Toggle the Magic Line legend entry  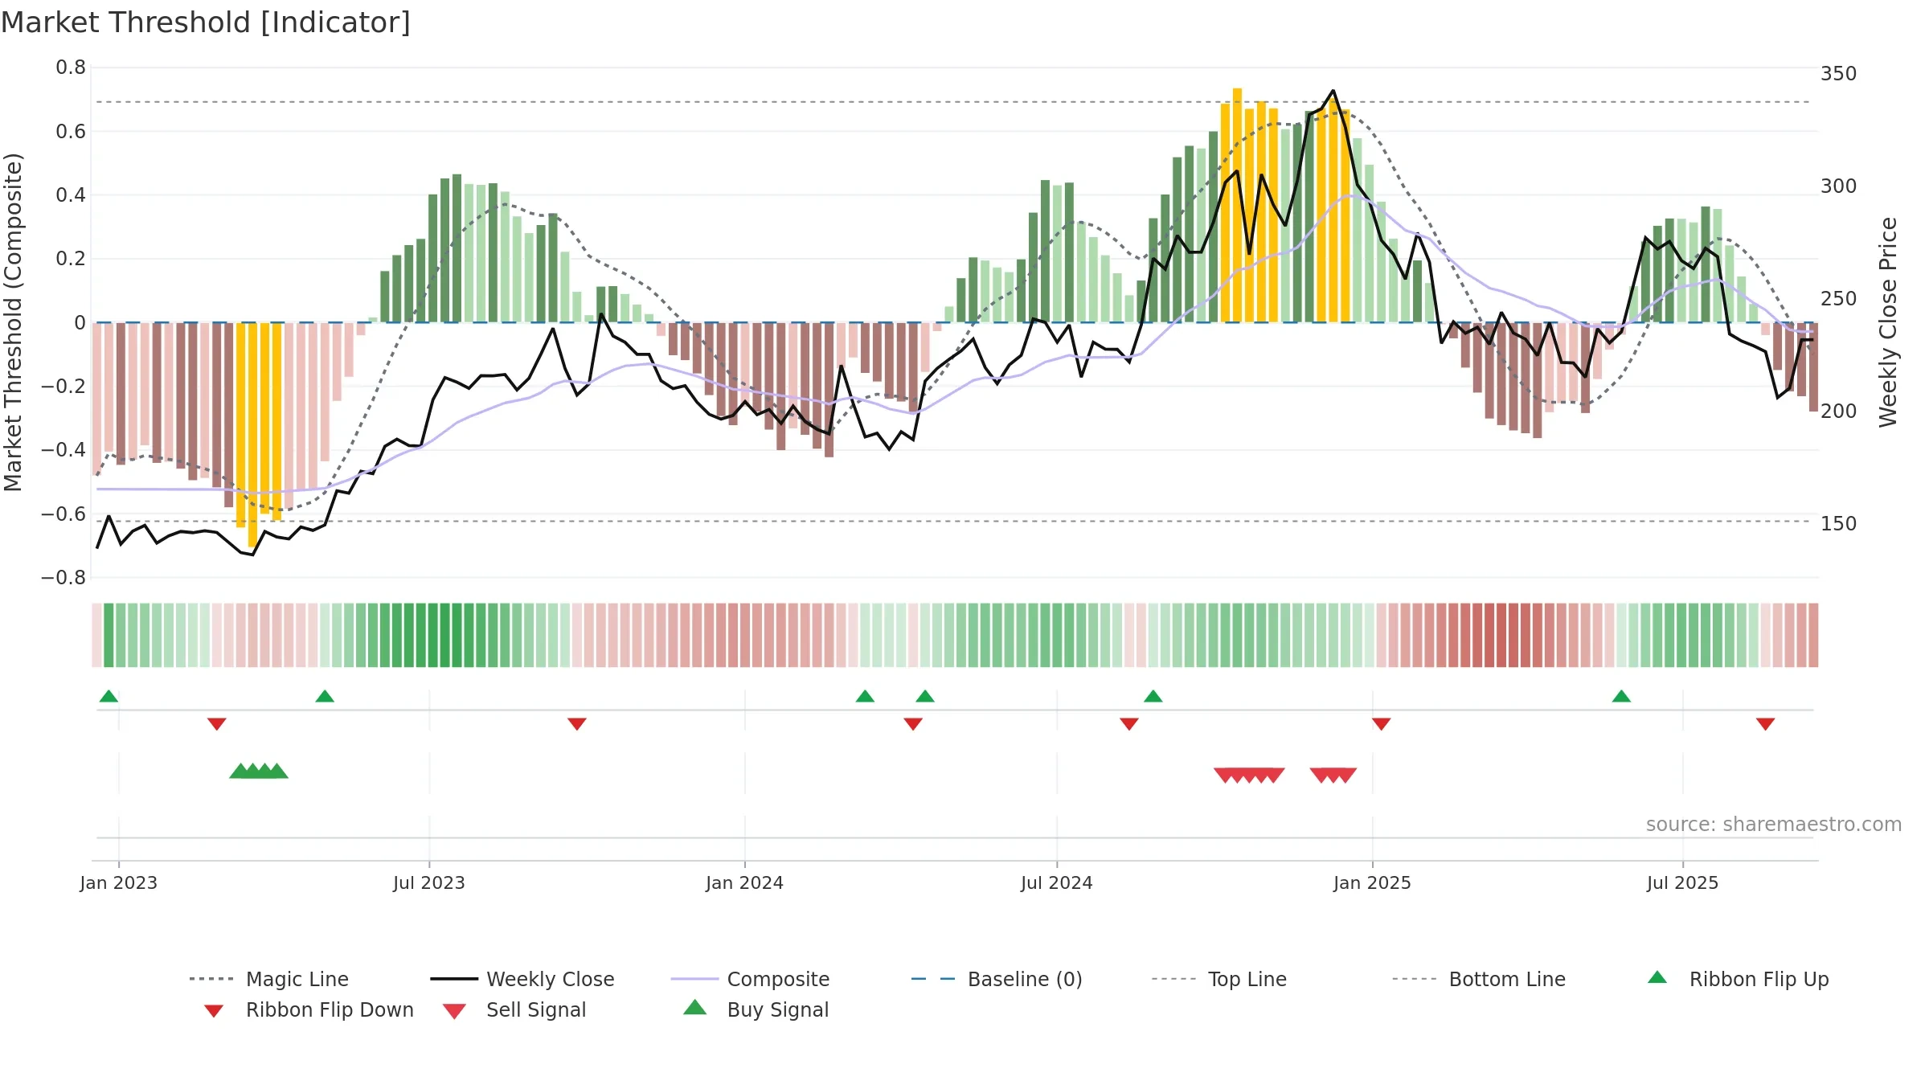click(x=269, y=979)
